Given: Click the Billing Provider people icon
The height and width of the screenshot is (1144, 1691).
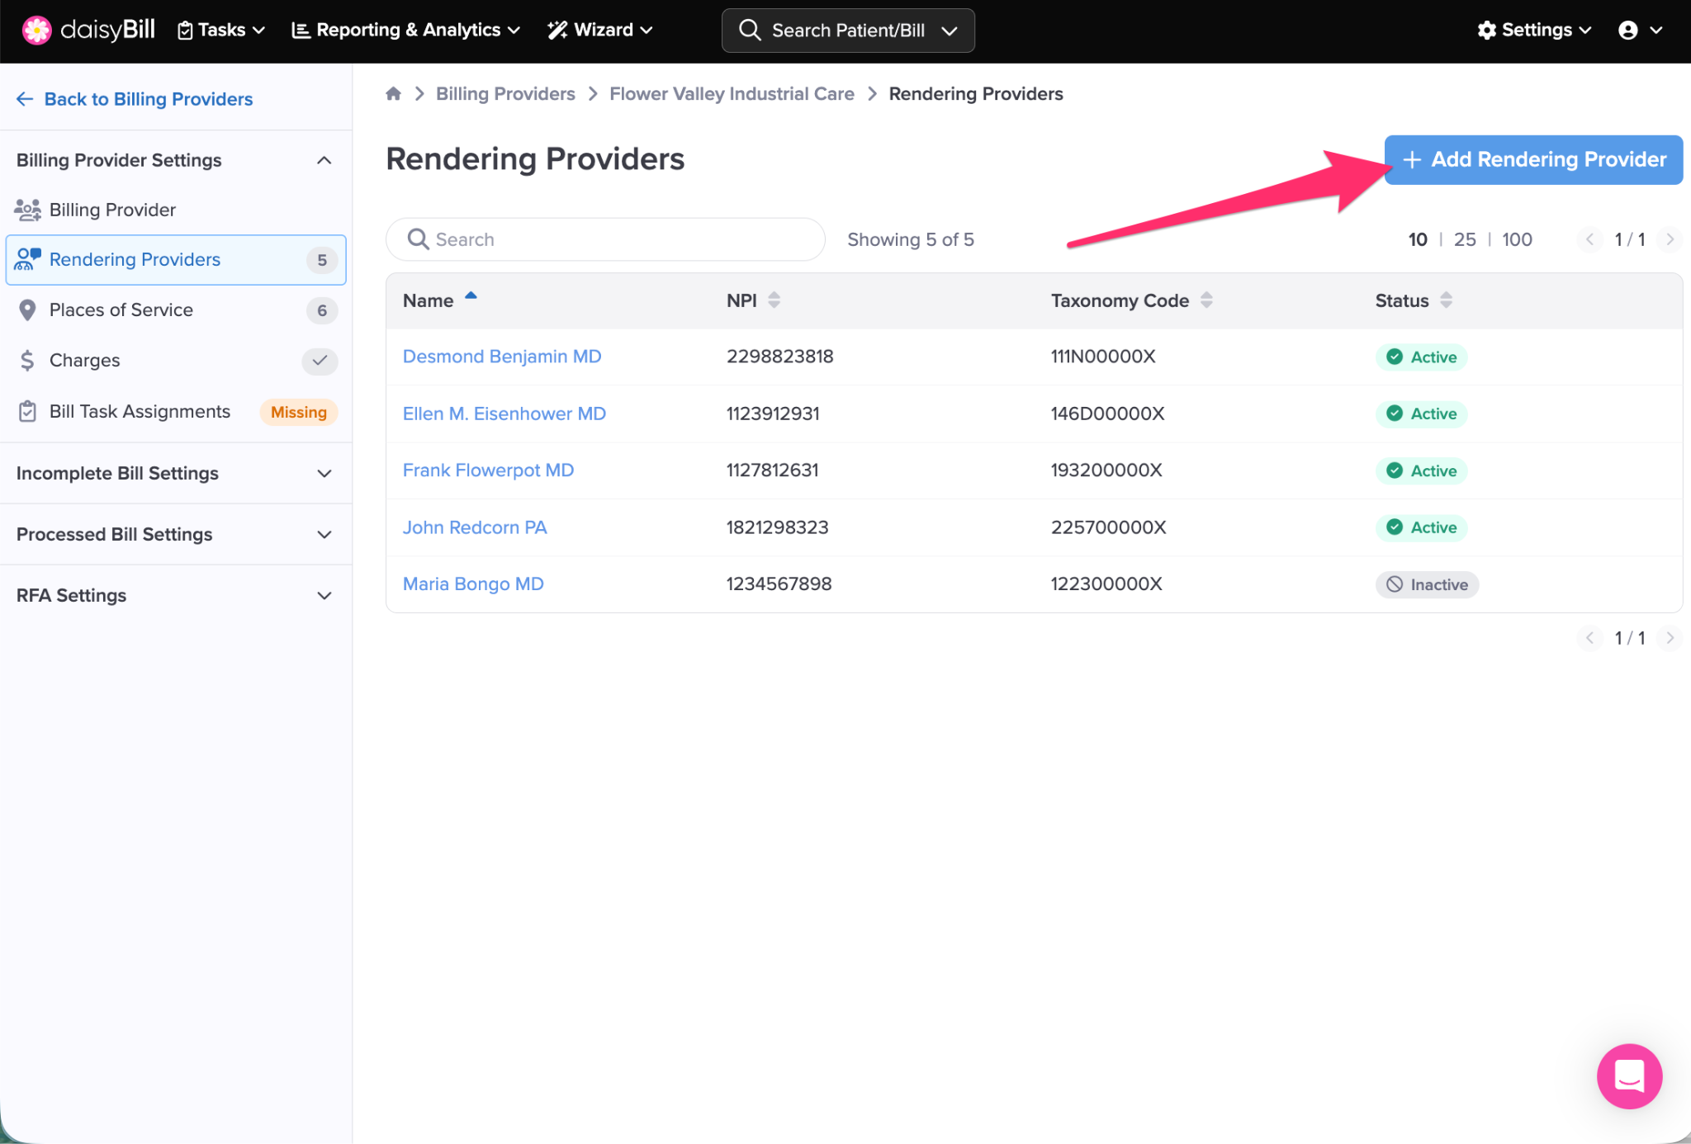Looking at the screenshot, I should pos(27,210).
